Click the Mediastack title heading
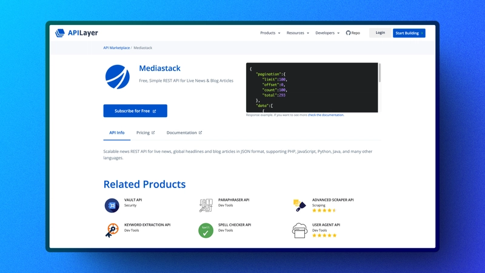Image resolution: width=485 pixels, height=273 pixels. [159, 68]
